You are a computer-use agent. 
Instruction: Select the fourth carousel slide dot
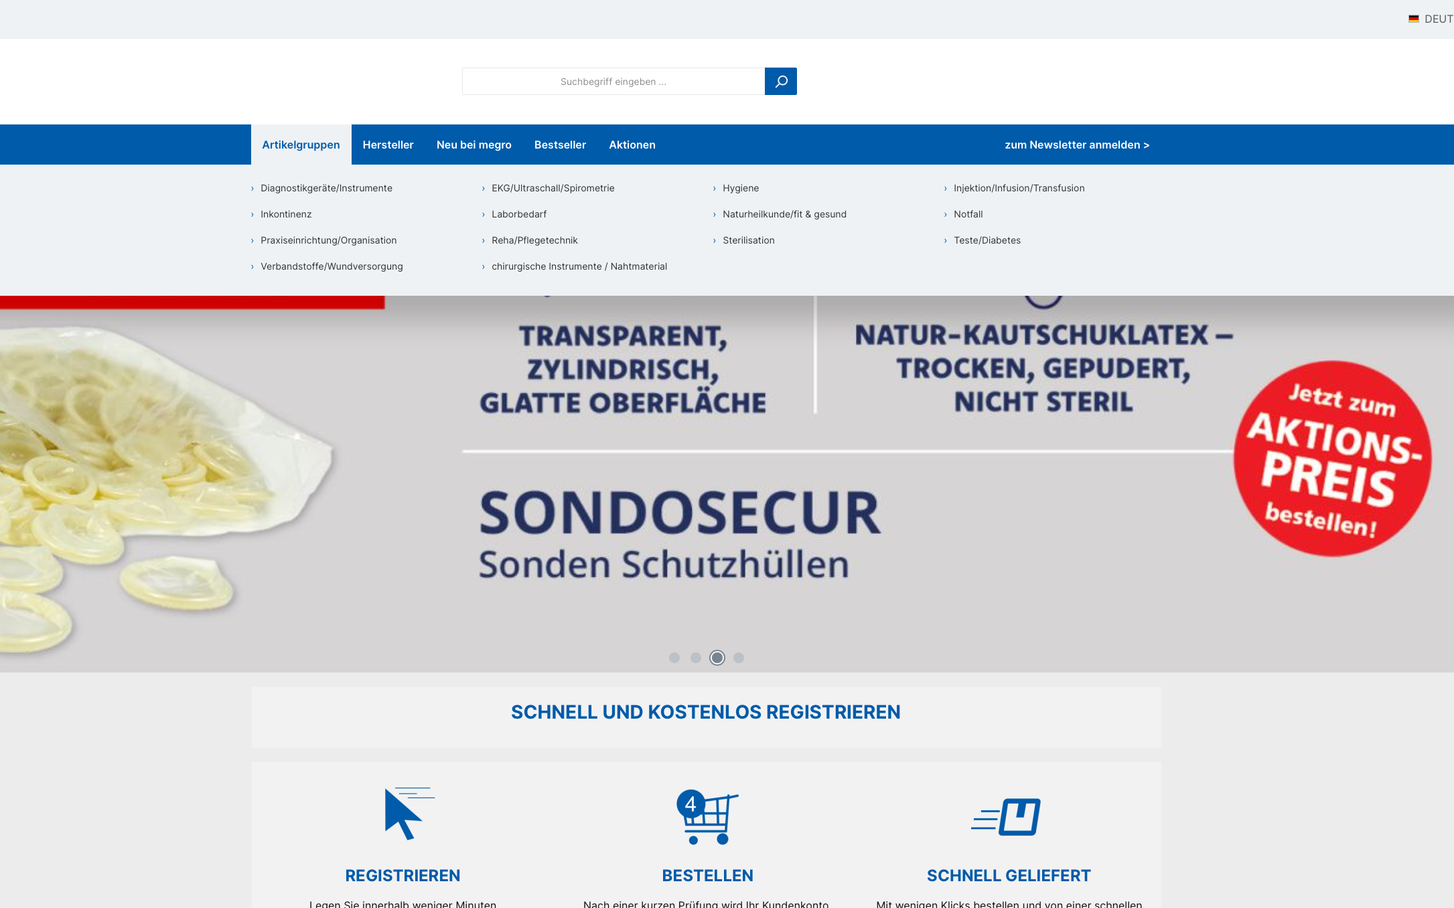tap(739, 658)
